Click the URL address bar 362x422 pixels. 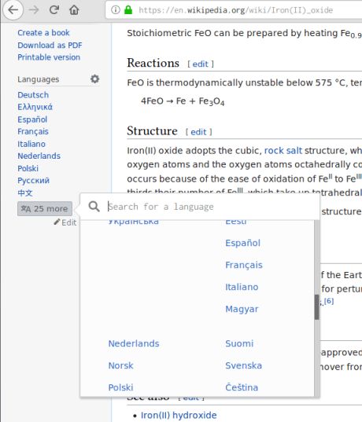[235, 10]
